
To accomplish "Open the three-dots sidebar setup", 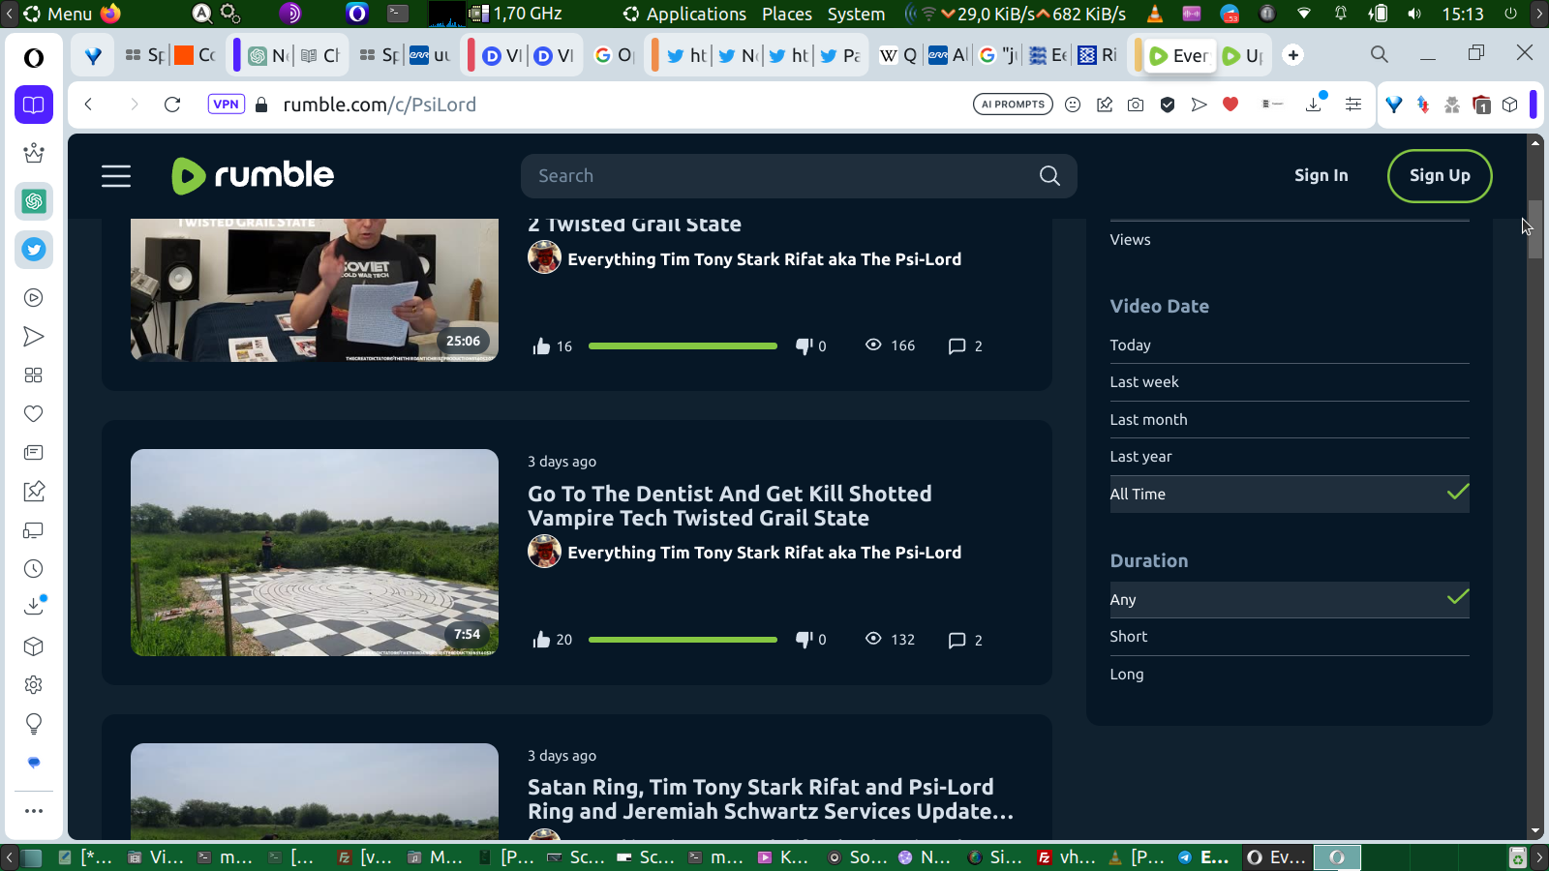I will [34, 811].
